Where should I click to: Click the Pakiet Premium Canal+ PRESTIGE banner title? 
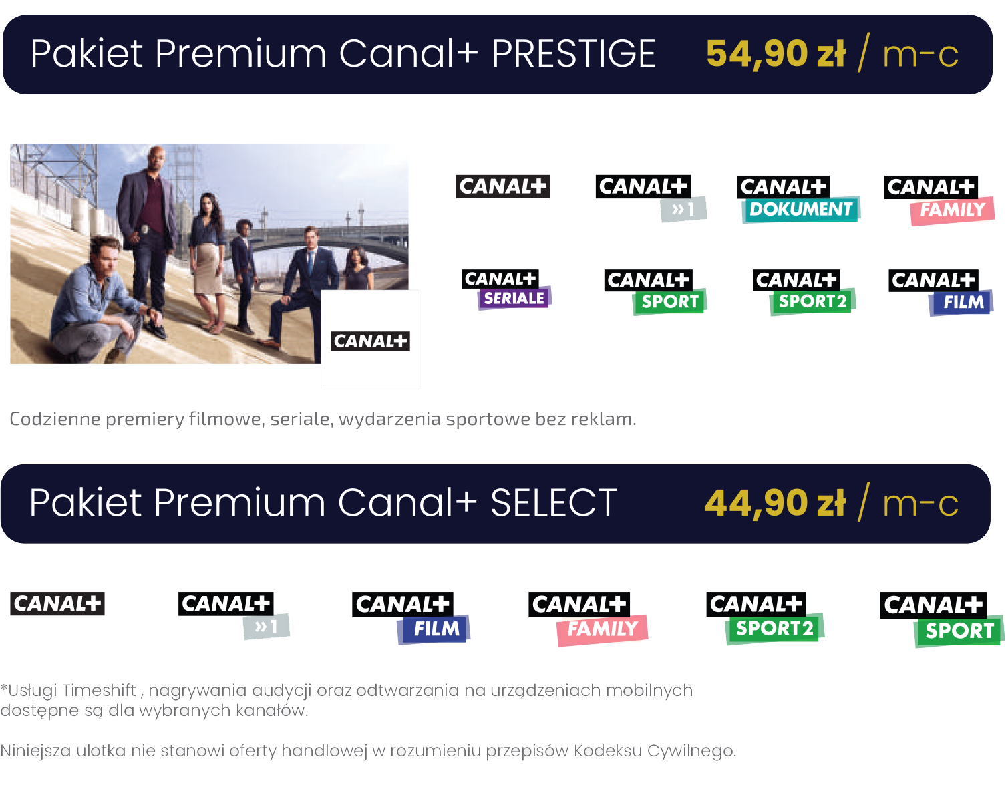coord(343,54)
